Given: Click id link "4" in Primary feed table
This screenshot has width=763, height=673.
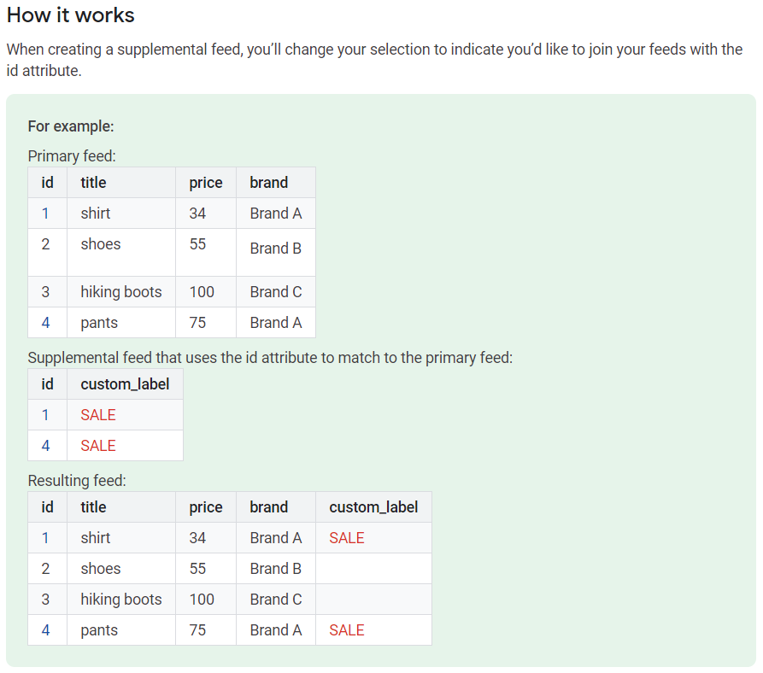Looking at the screenshot, I should 45,322.
